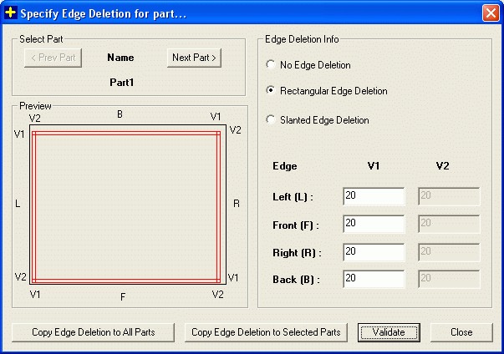Click the Preview group title
This screenshot has width=504, height=354.
pos(35,106)
